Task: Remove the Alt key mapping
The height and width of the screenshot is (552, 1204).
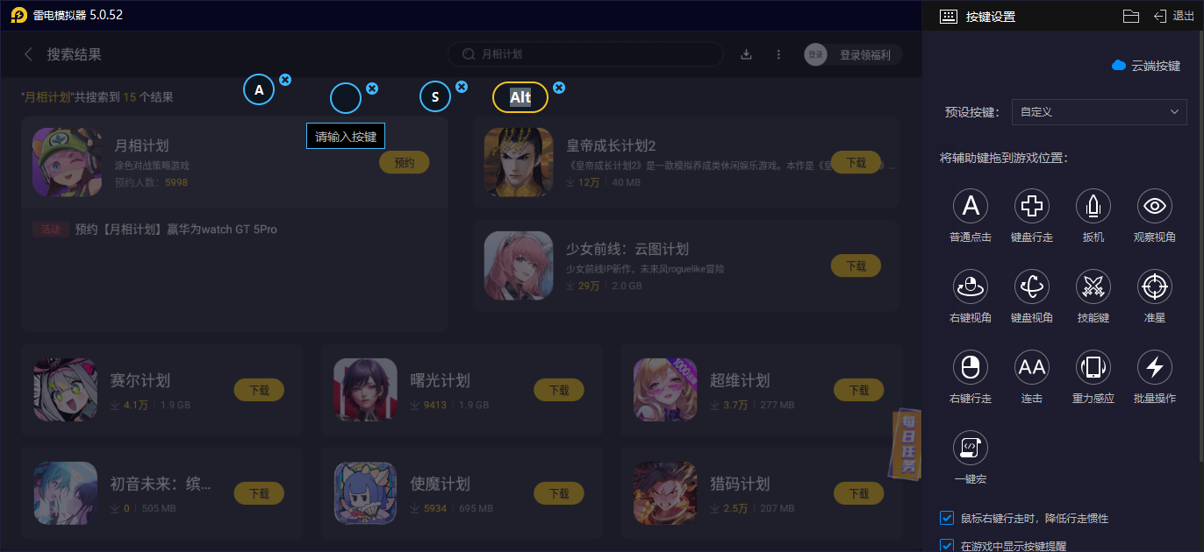Action: click(559, 88)
